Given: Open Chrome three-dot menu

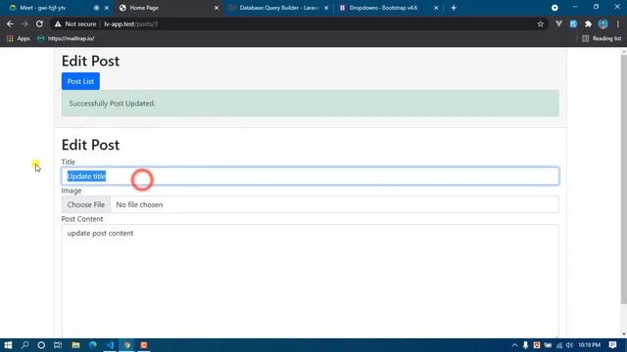Looking at the screenshot, I should coord(618,23).
